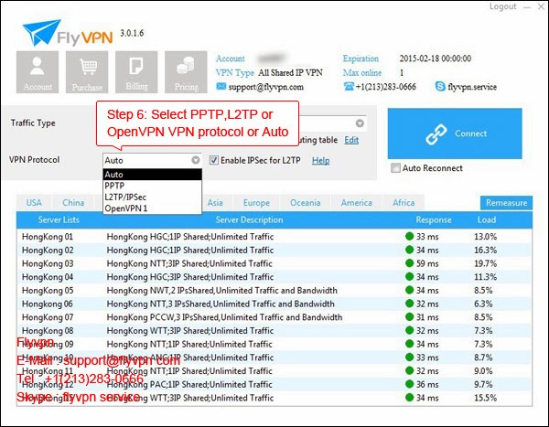Choose PPTP in the protocol list
Screen dimensions: 549x427
pos(152,186)
